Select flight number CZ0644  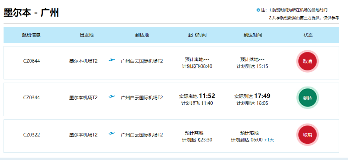coord(32,61)
